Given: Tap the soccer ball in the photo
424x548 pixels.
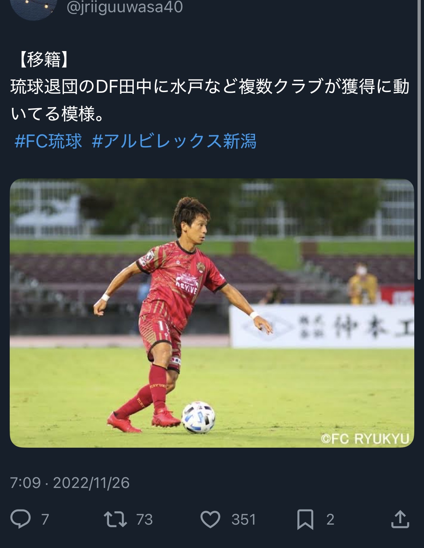Looking at the screenshot, I should 199,417.
